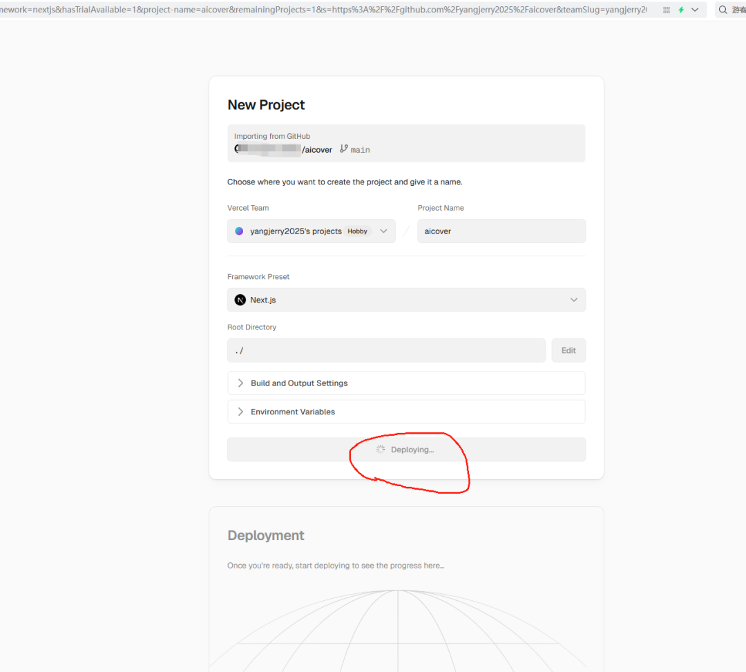Click the Deploying spinner icon
Screen dimensions: 746x672
[381, 450]
